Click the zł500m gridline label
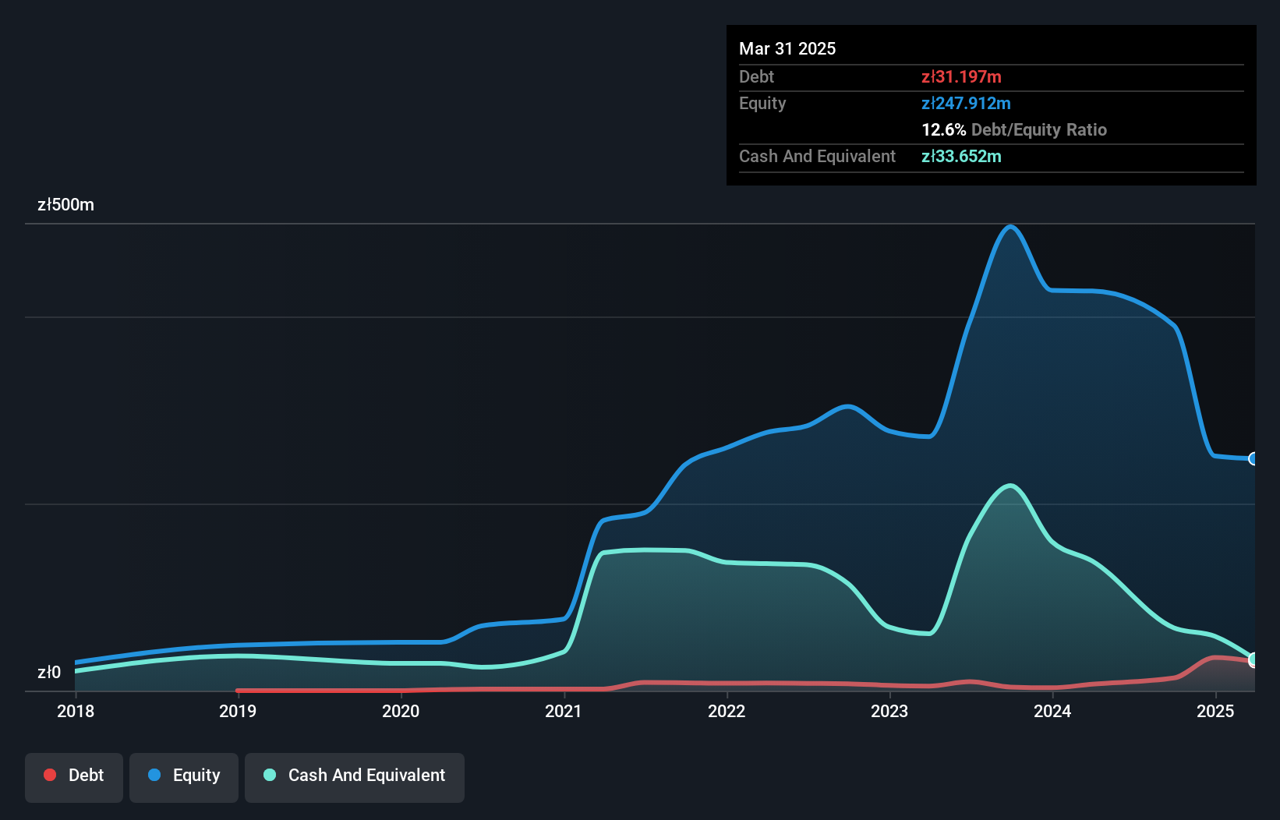The image size is (1280, 820). tap(66, 204)
